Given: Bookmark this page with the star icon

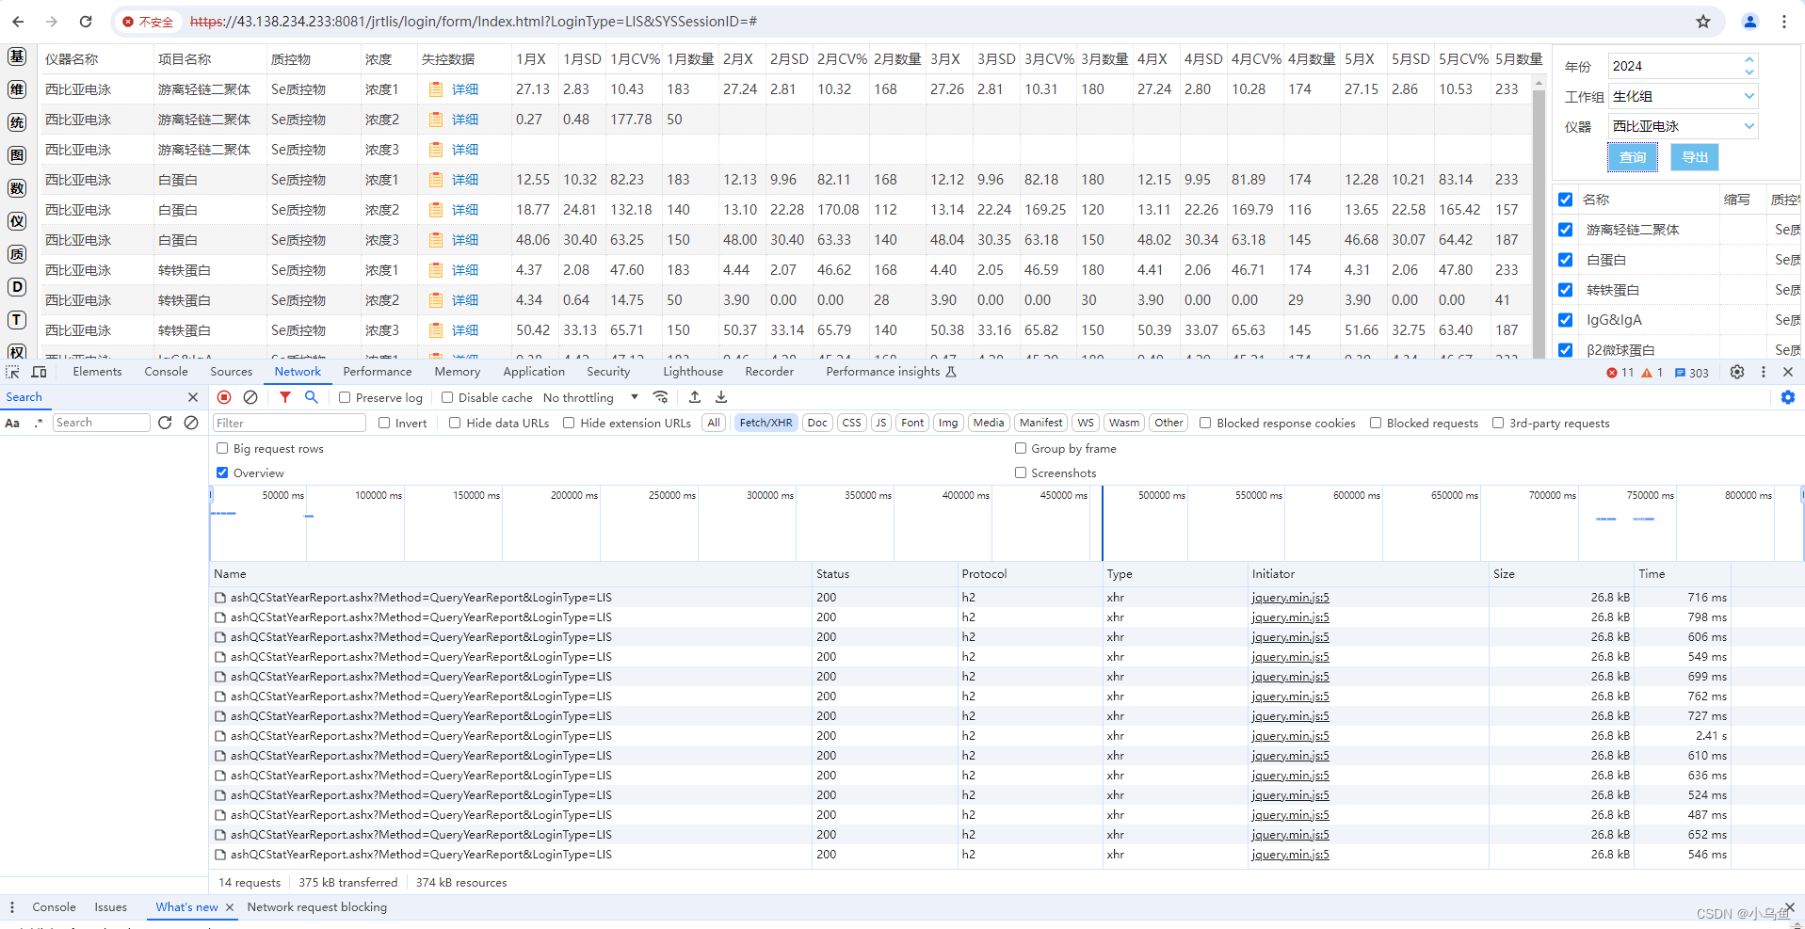Looking at the screenshot, I should (1703, 22).
